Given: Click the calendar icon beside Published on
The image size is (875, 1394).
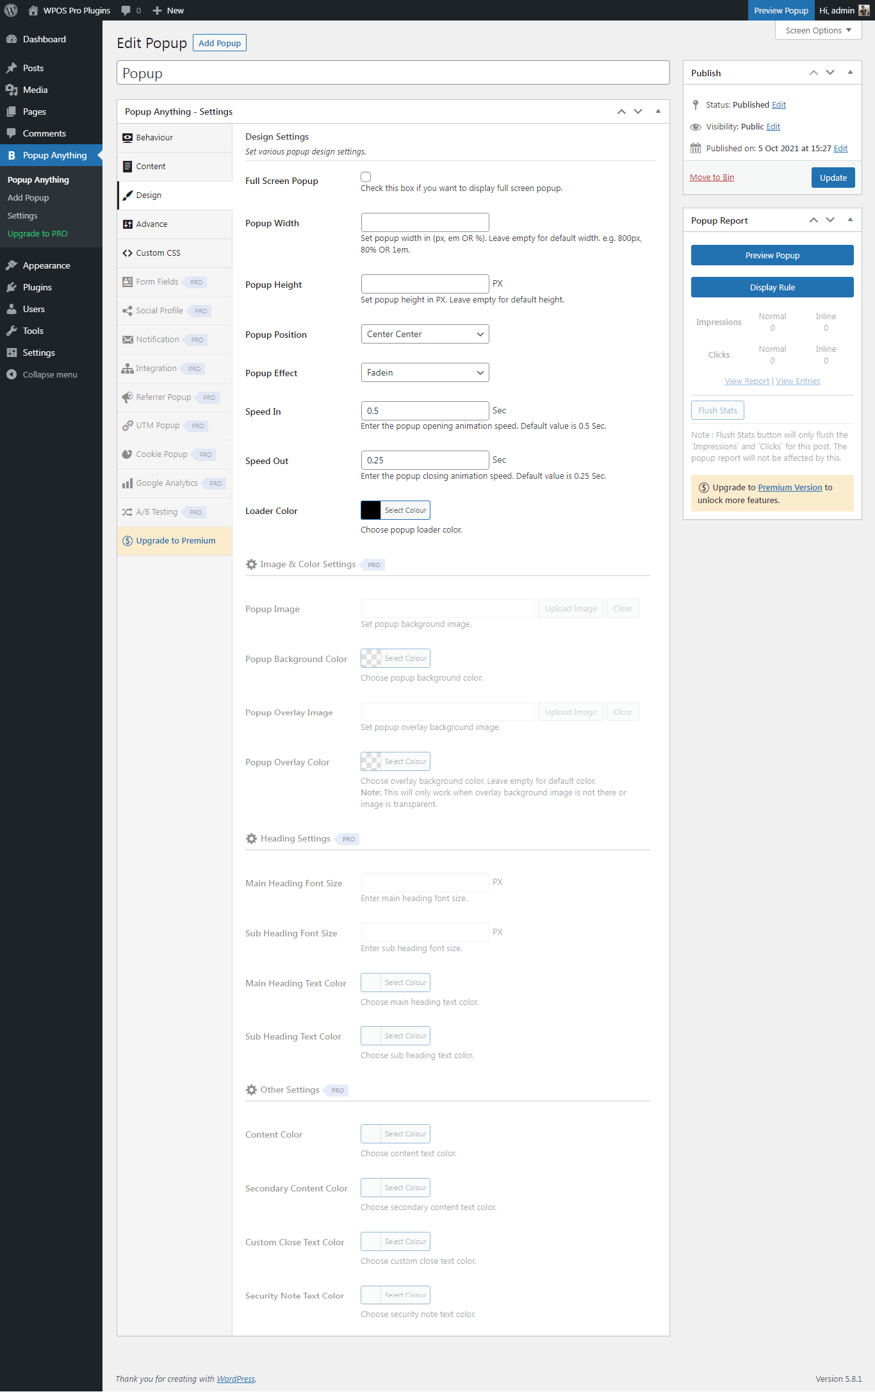Looking at the screenshot, I should pyautogui.click(x=696, y=148).
